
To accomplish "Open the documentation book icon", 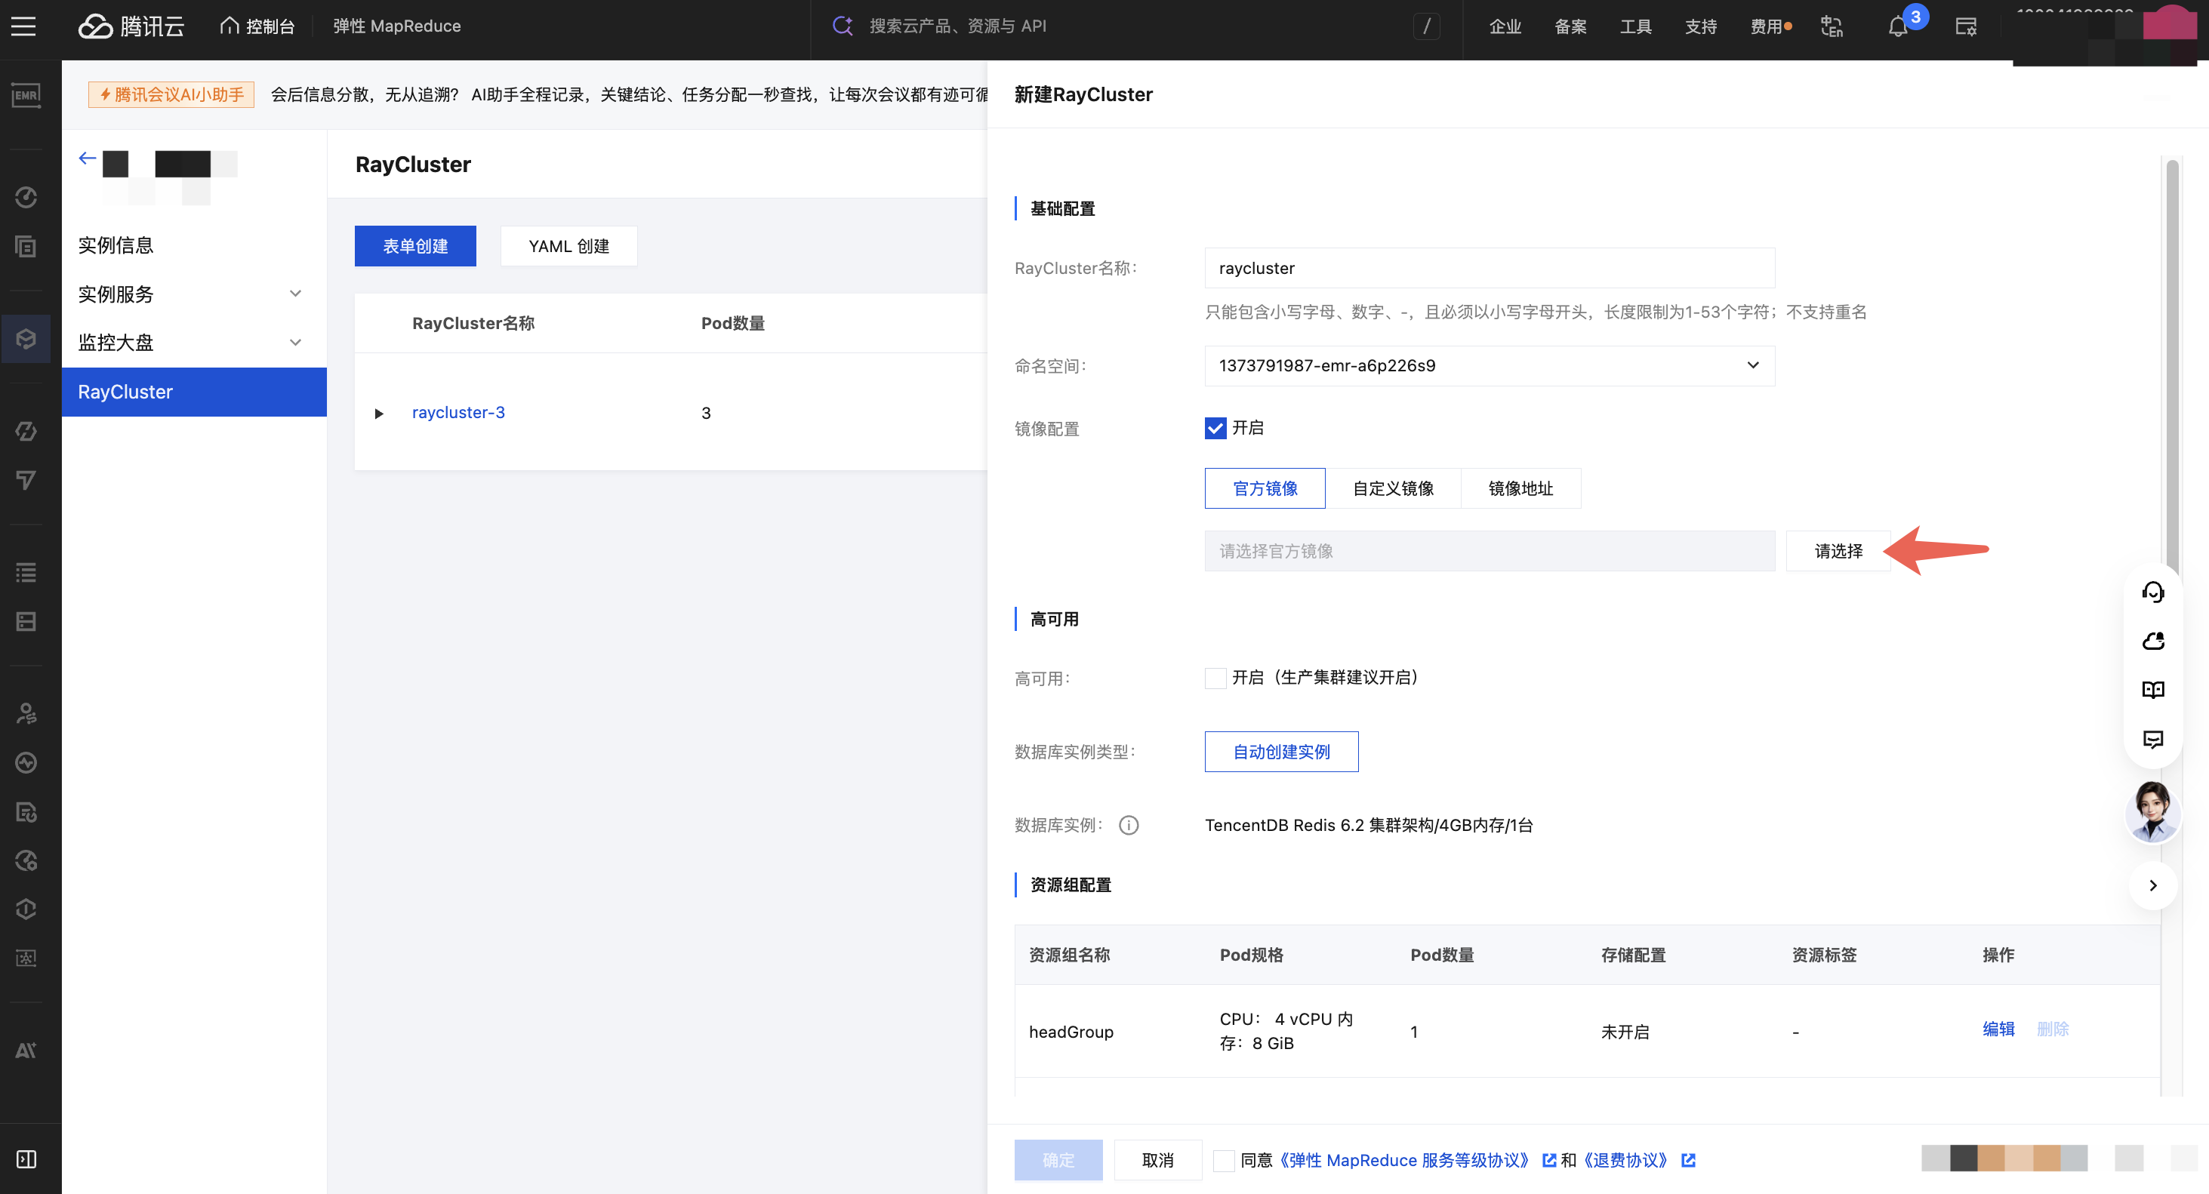I will [2152, 690].
